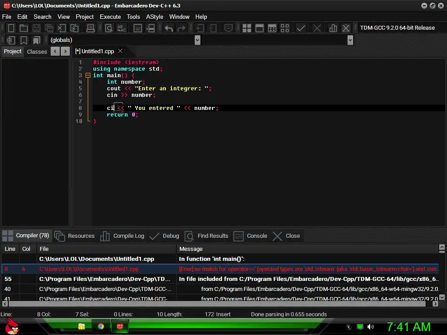Click the Save All toolbar icon
Image resolution: width=447 pixels, height=335 pixels.
pos(49,28)
